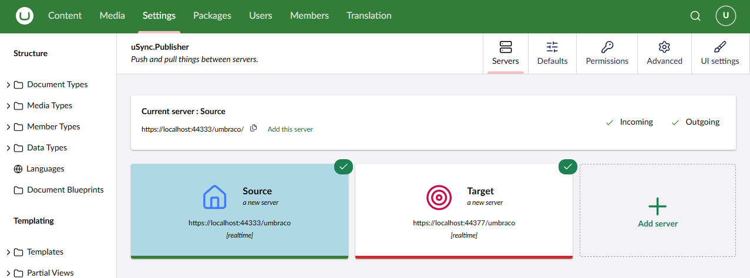Image resolution: width=750 pixels, height=278 pixels.
Task: Expand the Data Types tree node
Action: click(8, 148)
